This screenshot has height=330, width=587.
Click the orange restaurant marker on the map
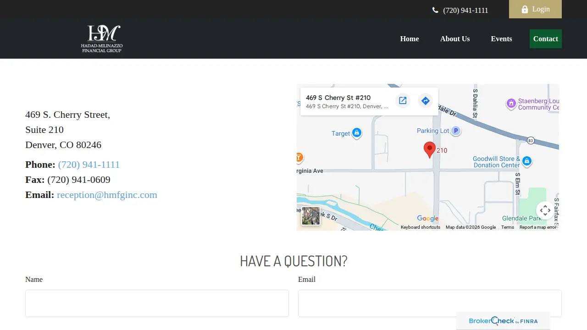299,158
